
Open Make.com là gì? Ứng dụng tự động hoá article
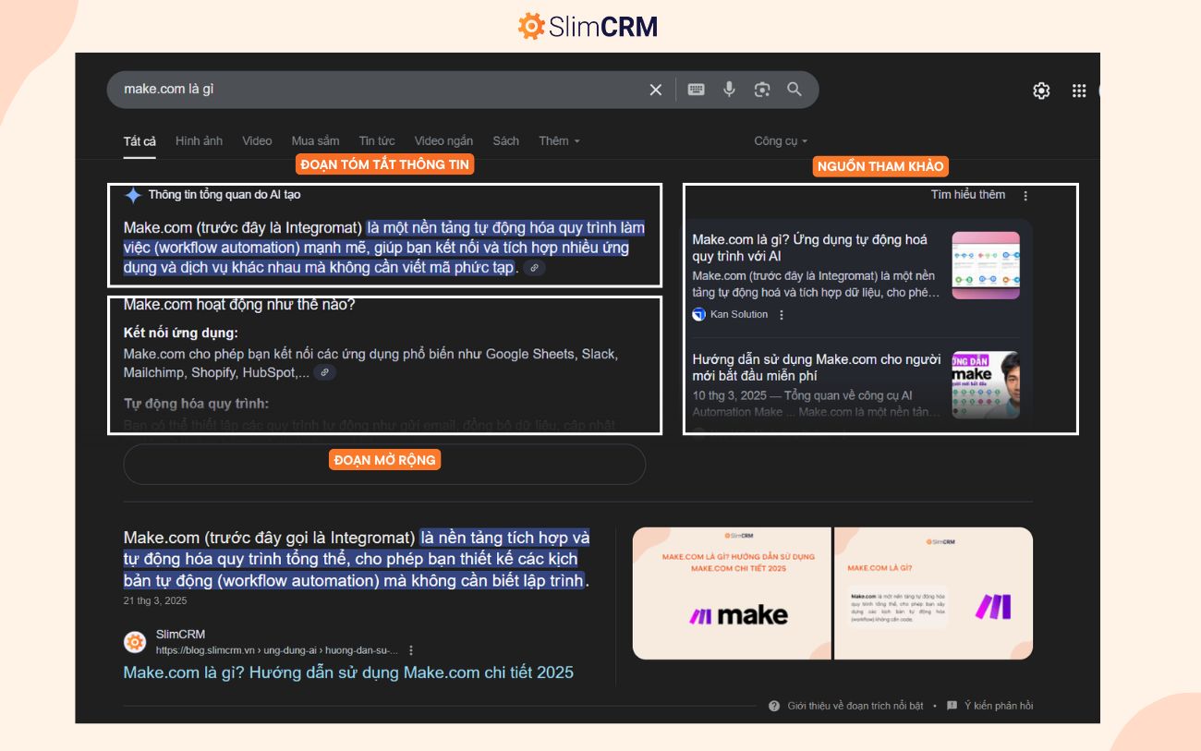coord(810,248)
